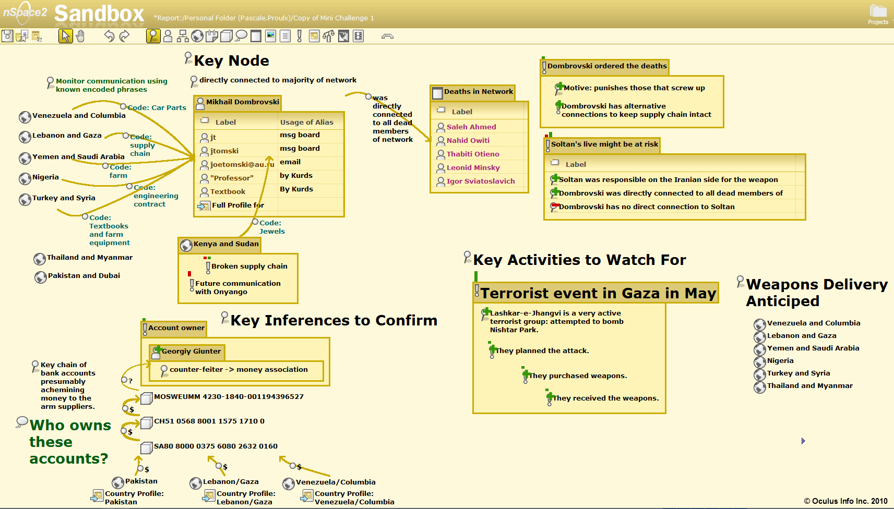The width and height of the screenshot is (894, 509).
Task: Toggle Label box in Soltan's risk table header
Action: click(x=555, y=163)
